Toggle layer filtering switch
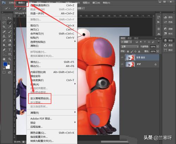Image resolution: width=176 pixels, height=144 pixels. click(x=159, y=42)
